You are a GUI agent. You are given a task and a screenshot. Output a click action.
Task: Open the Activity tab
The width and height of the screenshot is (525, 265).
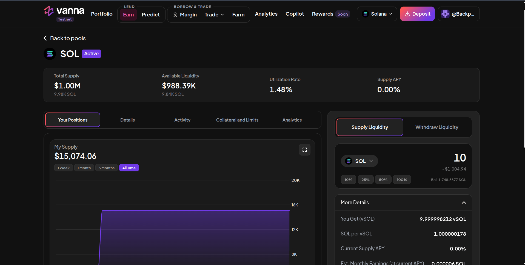[182, 120]
